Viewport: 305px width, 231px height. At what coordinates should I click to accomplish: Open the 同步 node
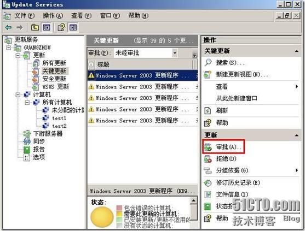click(39, 141)
